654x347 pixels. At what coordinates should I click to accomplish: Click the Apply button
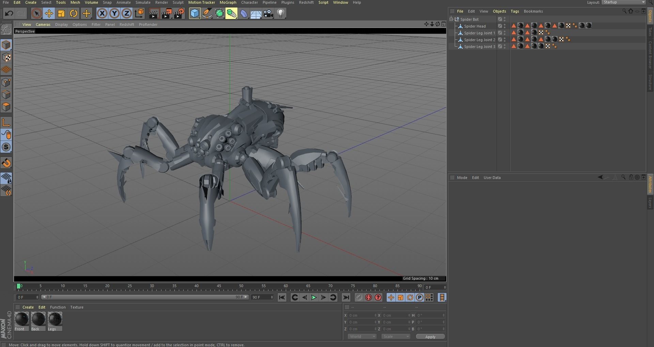(430, 336)
